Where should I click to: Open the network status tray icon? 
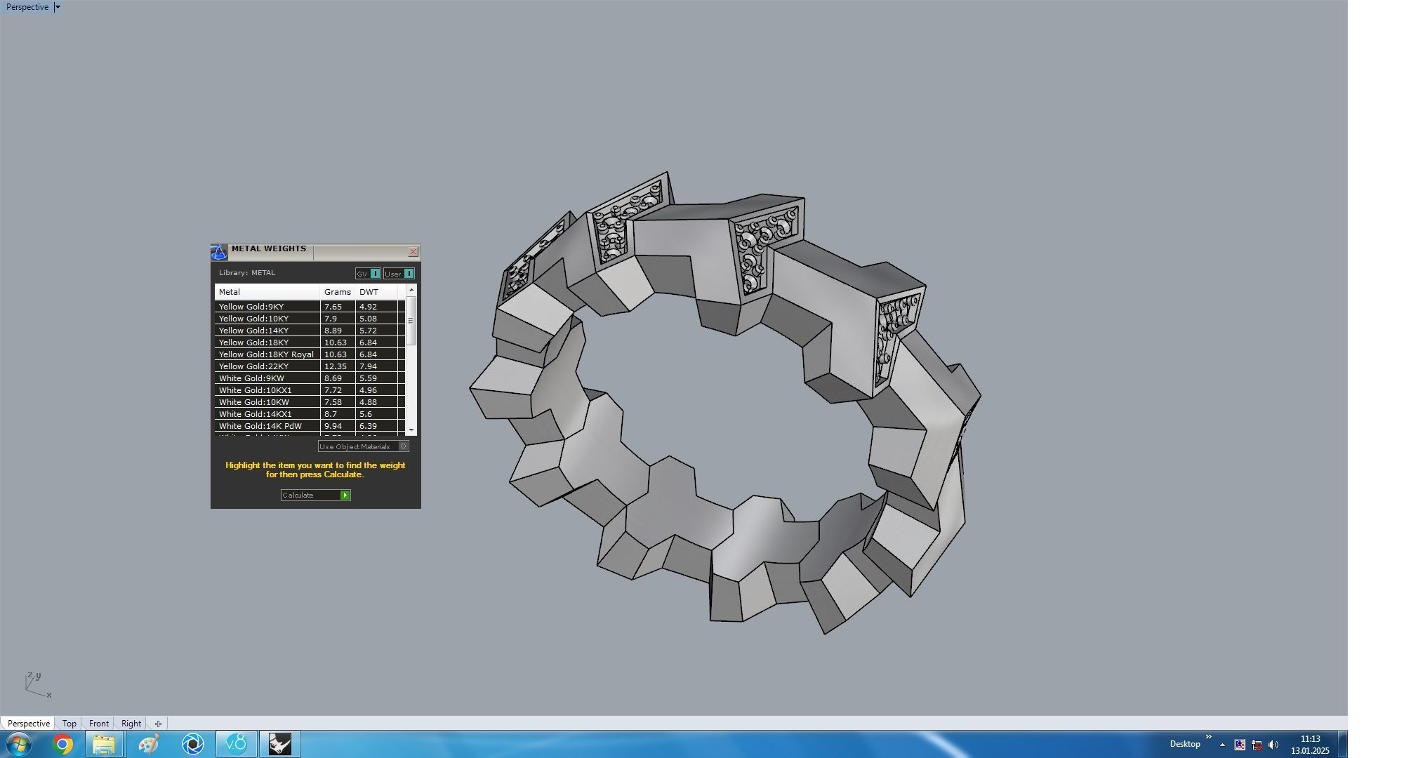[x=1257, y=745]
